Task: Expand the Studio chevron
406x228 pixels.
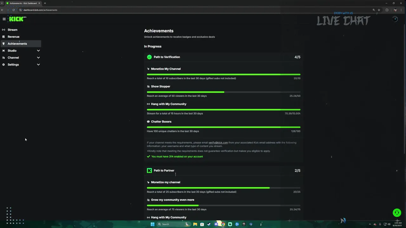Action: click(38, 51)
